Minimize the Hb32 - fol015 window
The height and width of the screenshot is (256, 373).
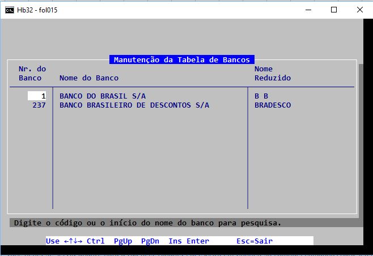(308, 10)
